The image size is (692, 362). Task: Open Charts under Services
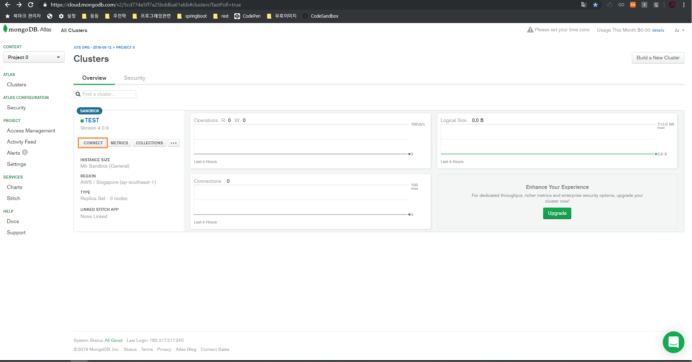(14, 187)
